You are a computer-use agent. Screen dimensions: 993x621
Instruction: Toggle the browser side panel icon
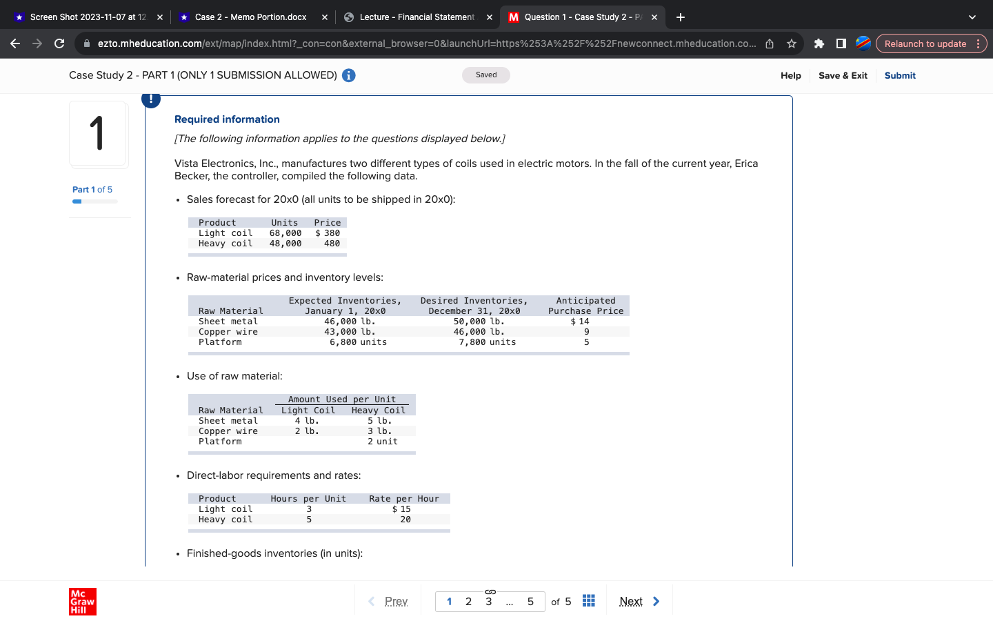coord(841,43)
